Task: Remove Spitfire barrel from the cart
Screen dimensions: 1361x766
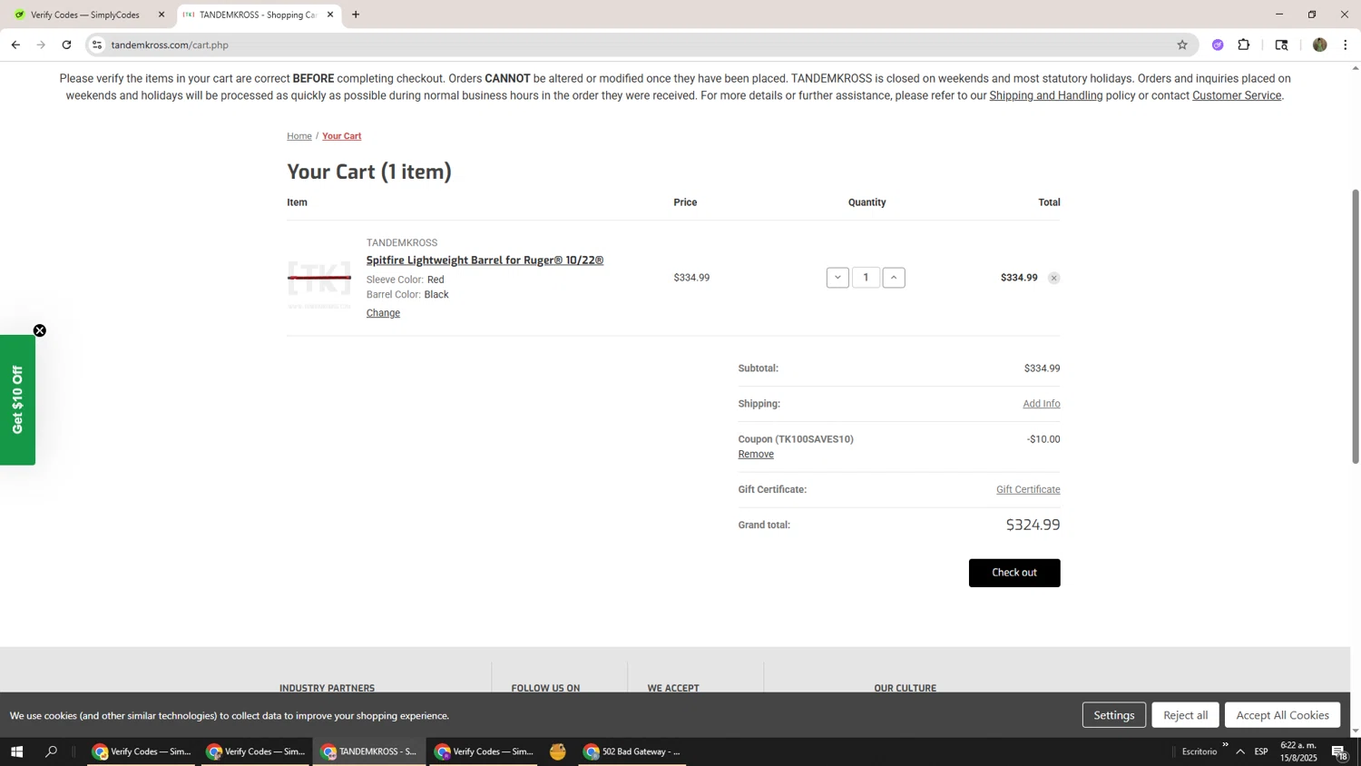Action: [x=1053, y=279]
